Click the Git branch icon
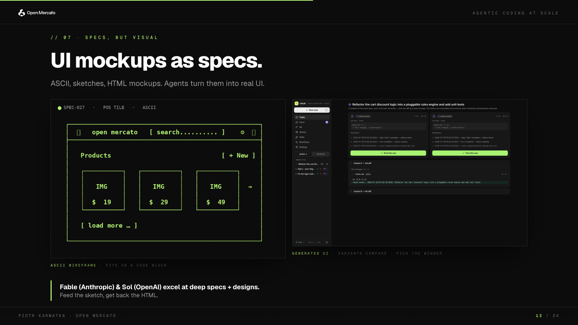578x325 pixels. [x=297, y=127]
